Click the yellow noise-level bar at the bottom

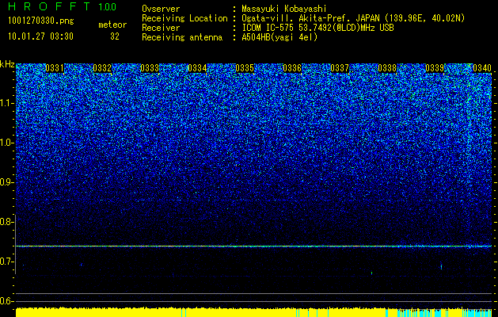(x=253, y=312)
